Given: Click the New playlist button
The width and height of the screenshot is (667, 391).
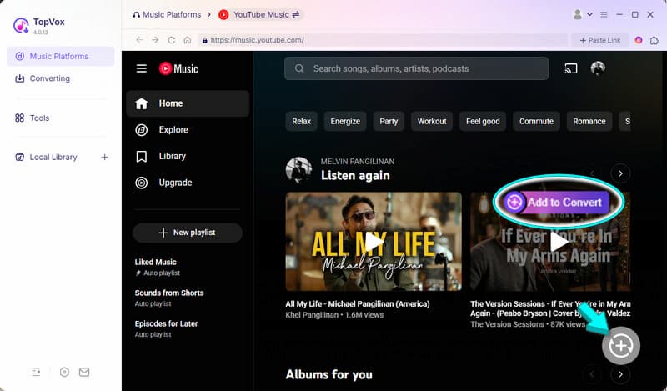Looking at the screenshot, I should [188, 233].
